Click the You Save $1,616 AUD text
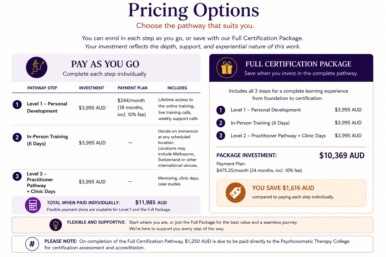Viewport: 386px width, 257px height. pyautogui.click(x=283, y=188)
